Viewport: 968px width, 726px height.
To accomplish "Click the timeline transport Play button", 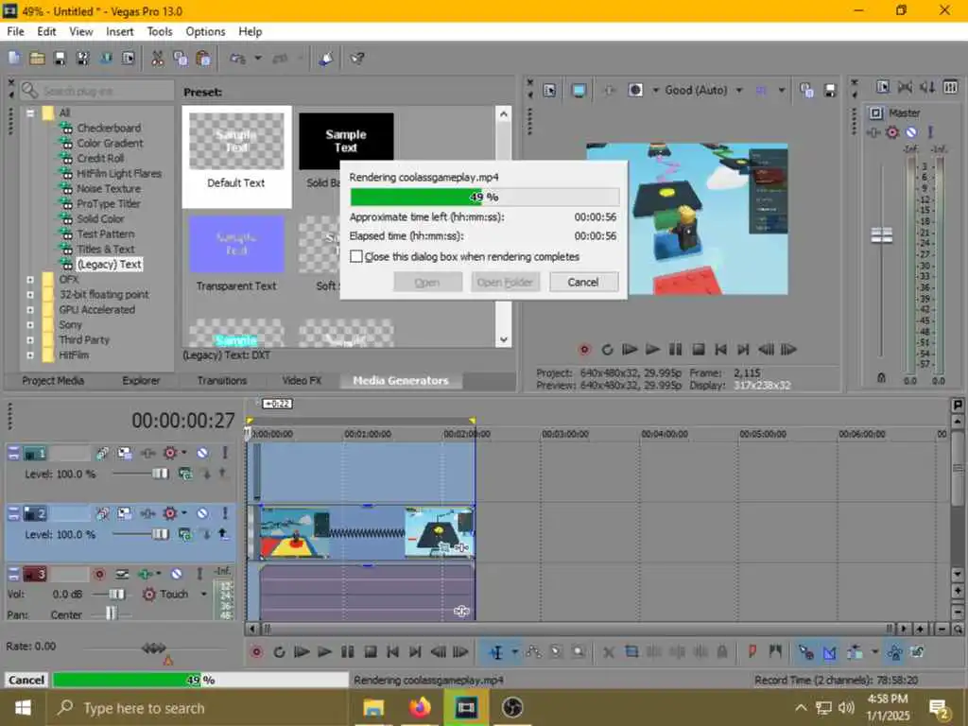I will coord(324,652).
